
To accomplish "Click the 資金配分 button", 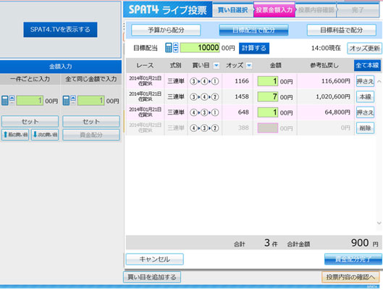I will tap(91, 135).
